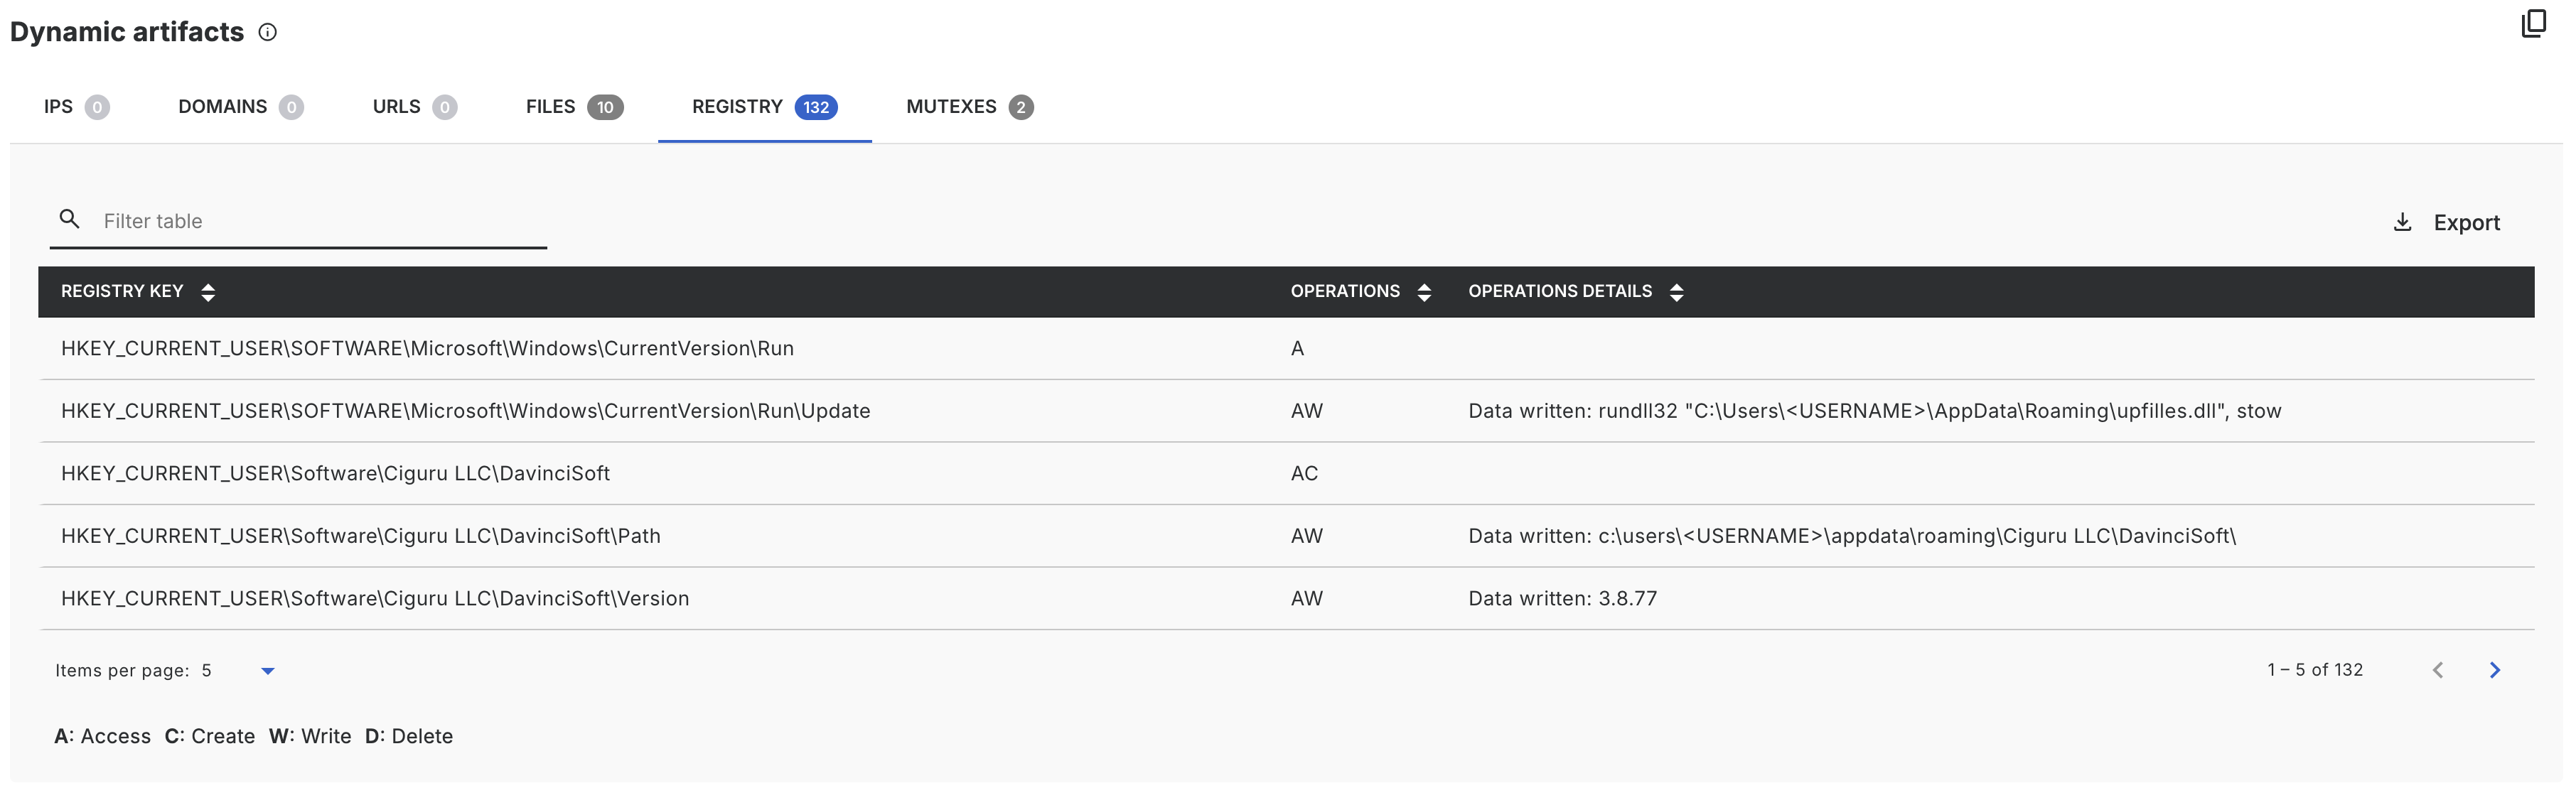Viewport: 2576px width, 810px height.
Task: Open the URLS tab
Action: (x=414, y=107)
